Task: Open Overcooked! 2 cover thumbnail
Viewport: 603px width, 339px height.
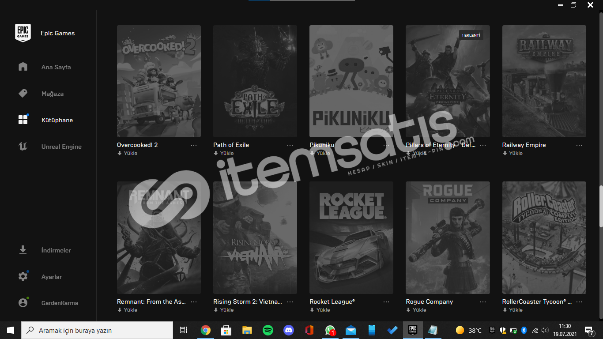Action: [159, 81]
